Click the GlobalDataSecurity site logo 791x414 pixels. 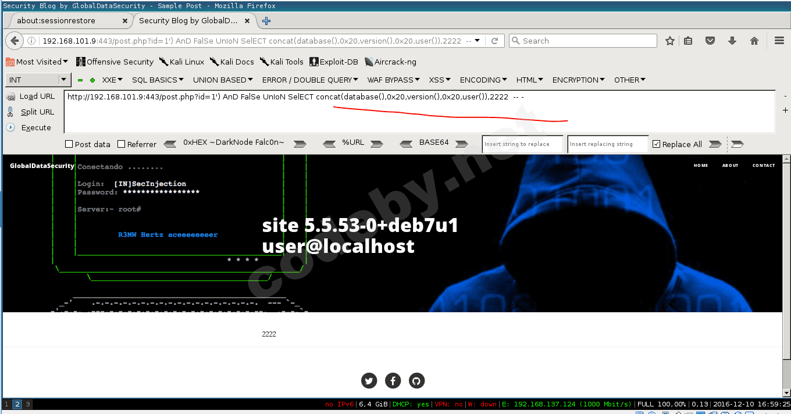point(42,166)
